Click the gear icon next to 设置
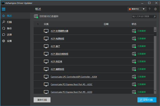Image resolution: width=160 pixels, height=106 pixels. (3, 41)
